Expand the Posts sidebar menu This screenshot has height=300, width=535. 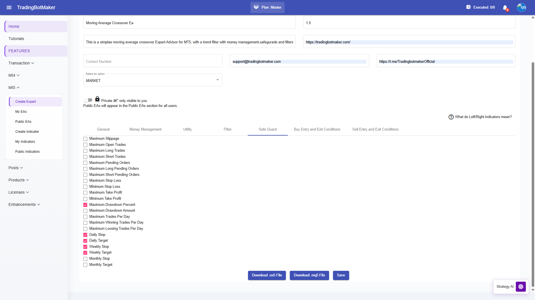click(x=16, y=168)
